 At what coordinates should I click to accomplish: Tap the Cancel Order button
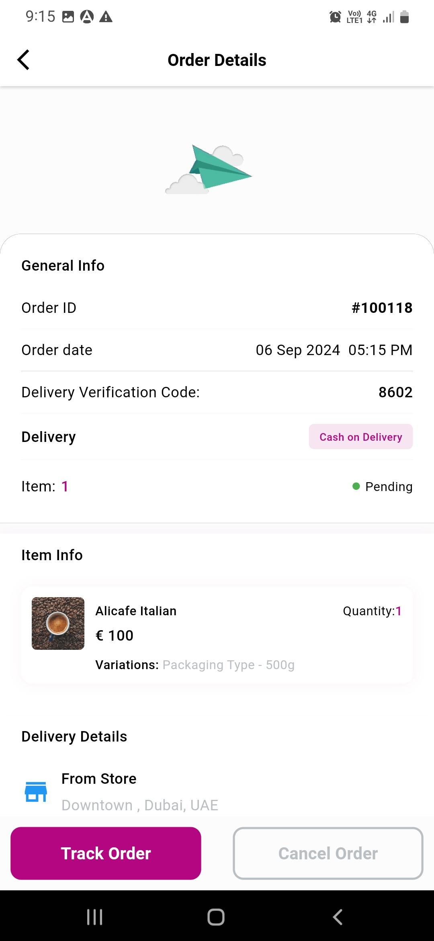pyautogui.click(x=328, y=853)
